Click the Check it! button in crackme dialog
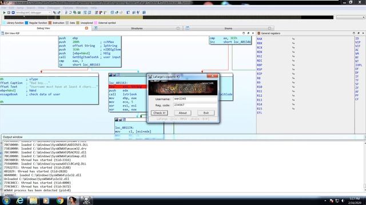 pyautogui.click(x=159, y=113)
